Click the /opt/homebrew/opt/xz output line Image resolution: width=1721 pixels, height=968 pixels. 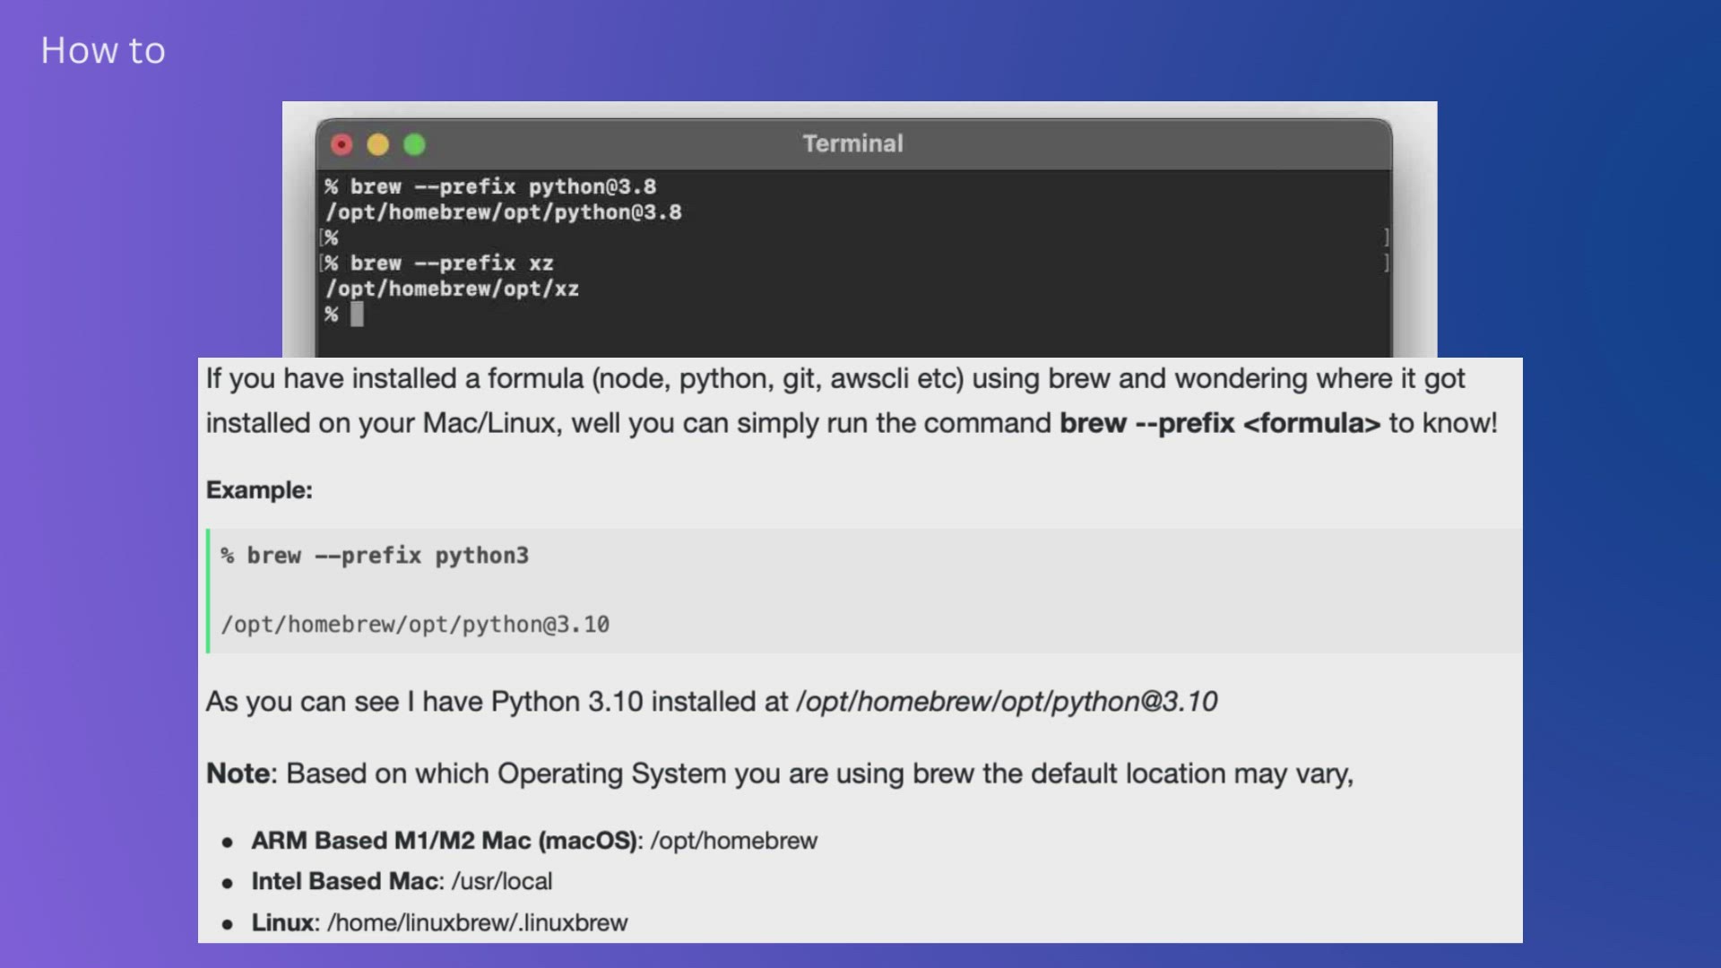click(452, 289)
